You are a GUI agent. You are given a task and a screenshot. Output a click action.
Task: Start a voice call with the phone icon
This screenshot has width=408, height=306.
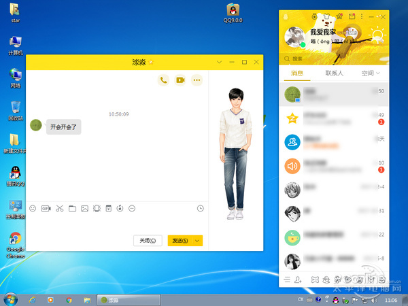coord(163,80)
